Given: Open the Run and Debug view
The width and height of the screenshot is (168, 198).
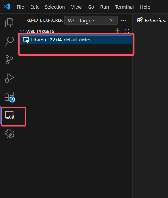Looking at the screenshot, I should point(9,78).
